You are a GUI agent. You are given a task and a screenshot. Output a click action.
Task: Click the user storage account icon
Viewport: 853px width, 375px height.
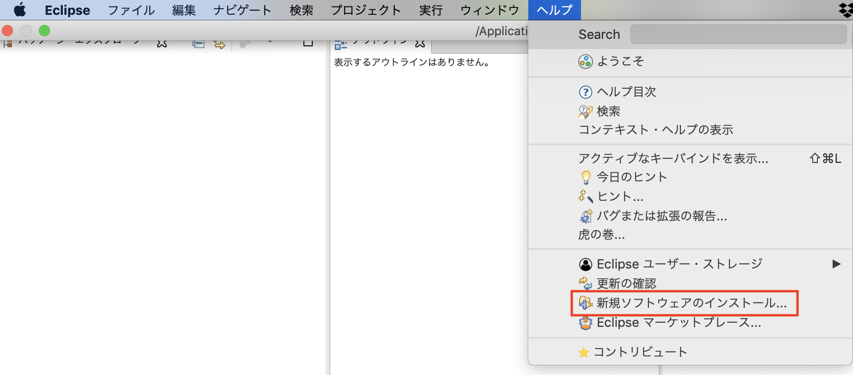[586, 264]
